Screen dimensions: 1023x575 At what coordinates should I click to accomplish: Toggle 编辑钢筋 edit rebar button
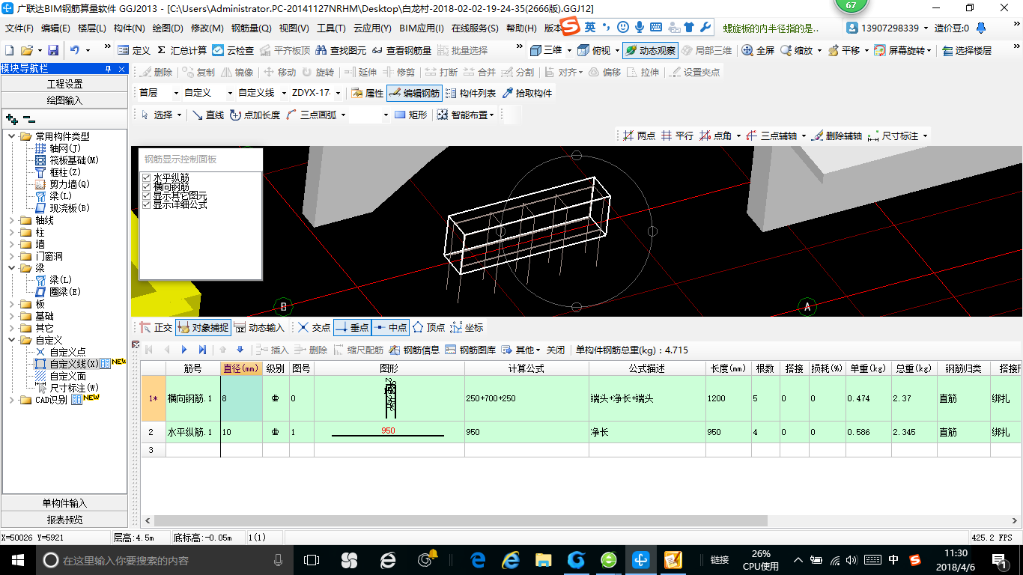click(414, 94)
